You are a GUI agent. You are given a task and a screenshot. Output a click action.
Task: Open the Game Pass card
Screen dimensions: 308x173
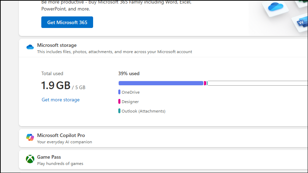point(163,160)
